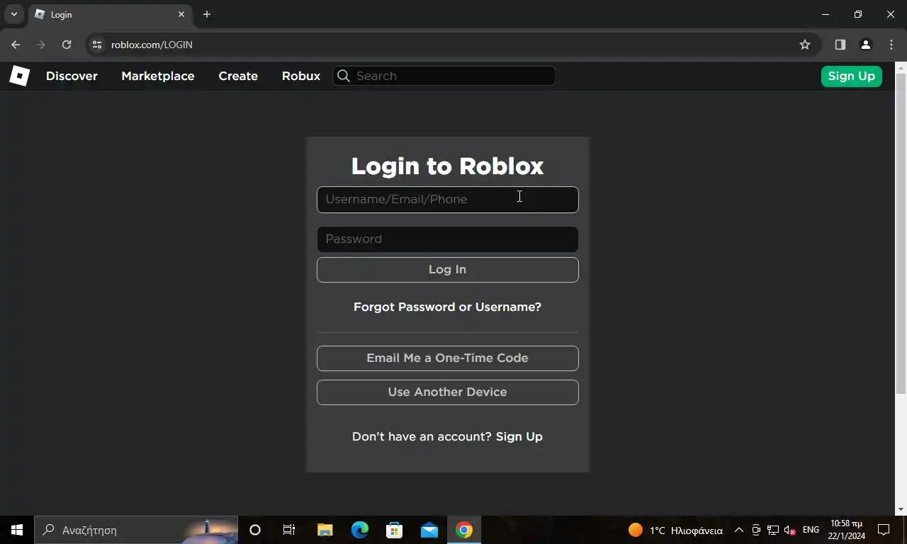The height and width of the screenshot is (544, 907).
Task: Open the Create menu item
Action: pos(238,76)
